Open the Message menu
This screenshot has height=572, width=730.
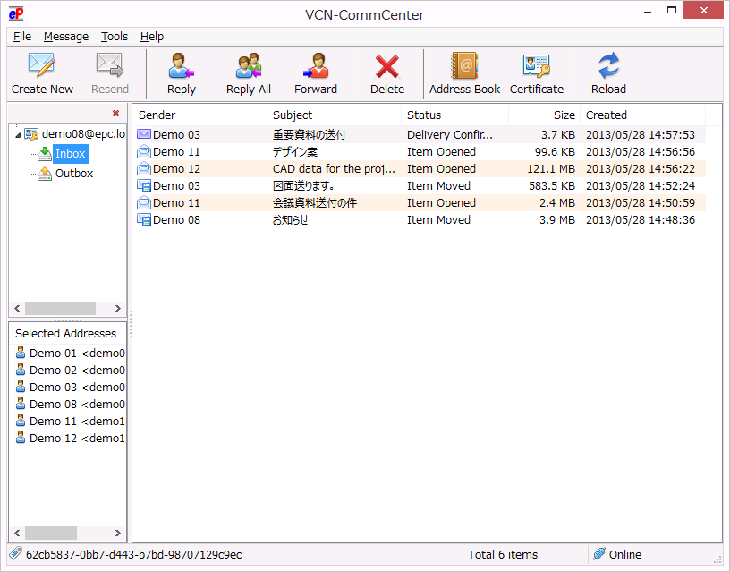(x=66, y=37)
